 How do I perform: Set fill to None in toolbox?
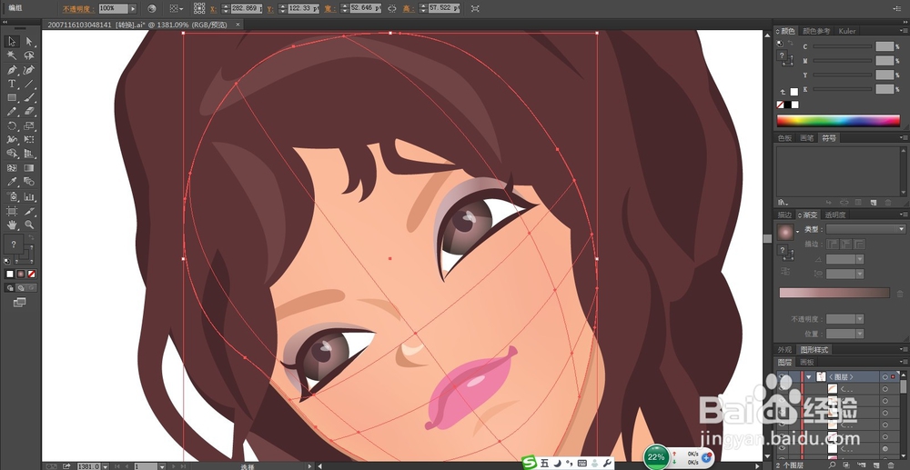pos(32,274)
